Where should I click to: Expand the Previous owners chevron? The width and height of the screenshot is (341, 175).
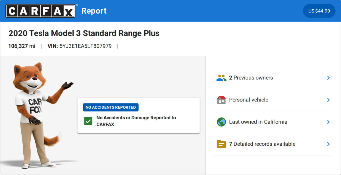pos(328,78)
